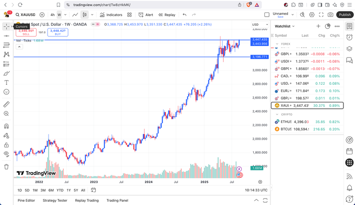Screen dimensions: 355x205
Task: Start bar Replay mode
Action: (x=167, y=15)
